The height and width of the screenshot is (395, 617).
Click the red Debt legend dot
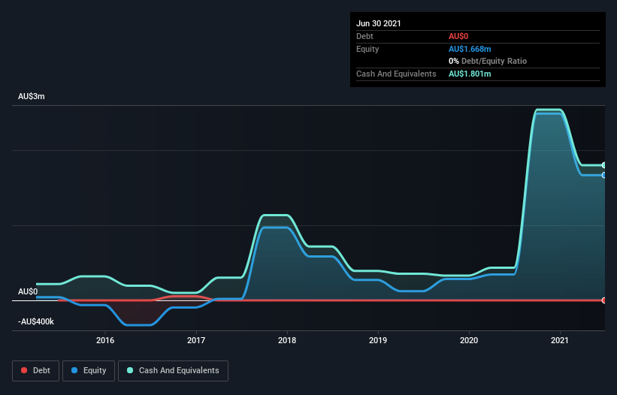[x=24, y=370]
